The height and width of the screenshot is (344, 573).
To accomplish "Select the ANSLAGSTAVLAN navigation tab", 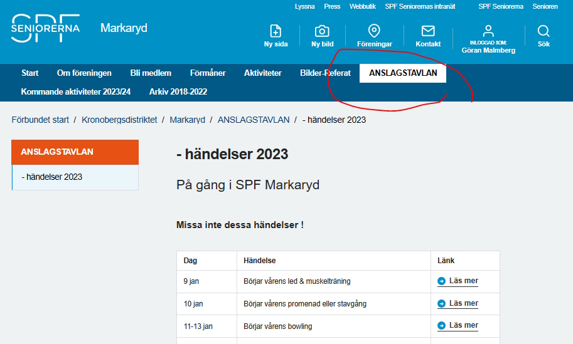I will pos(403,73).
